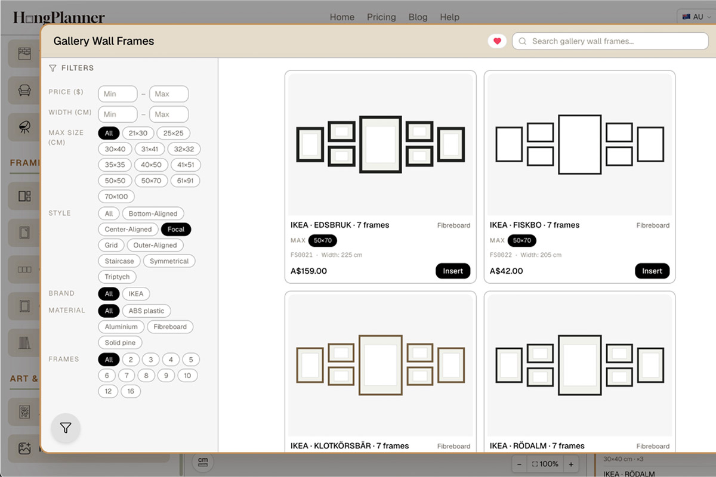Filter by max size 21×30
Screen dimensions: 716x477
138,133
